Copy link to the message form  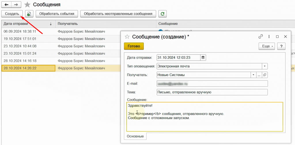pos(261,37)
